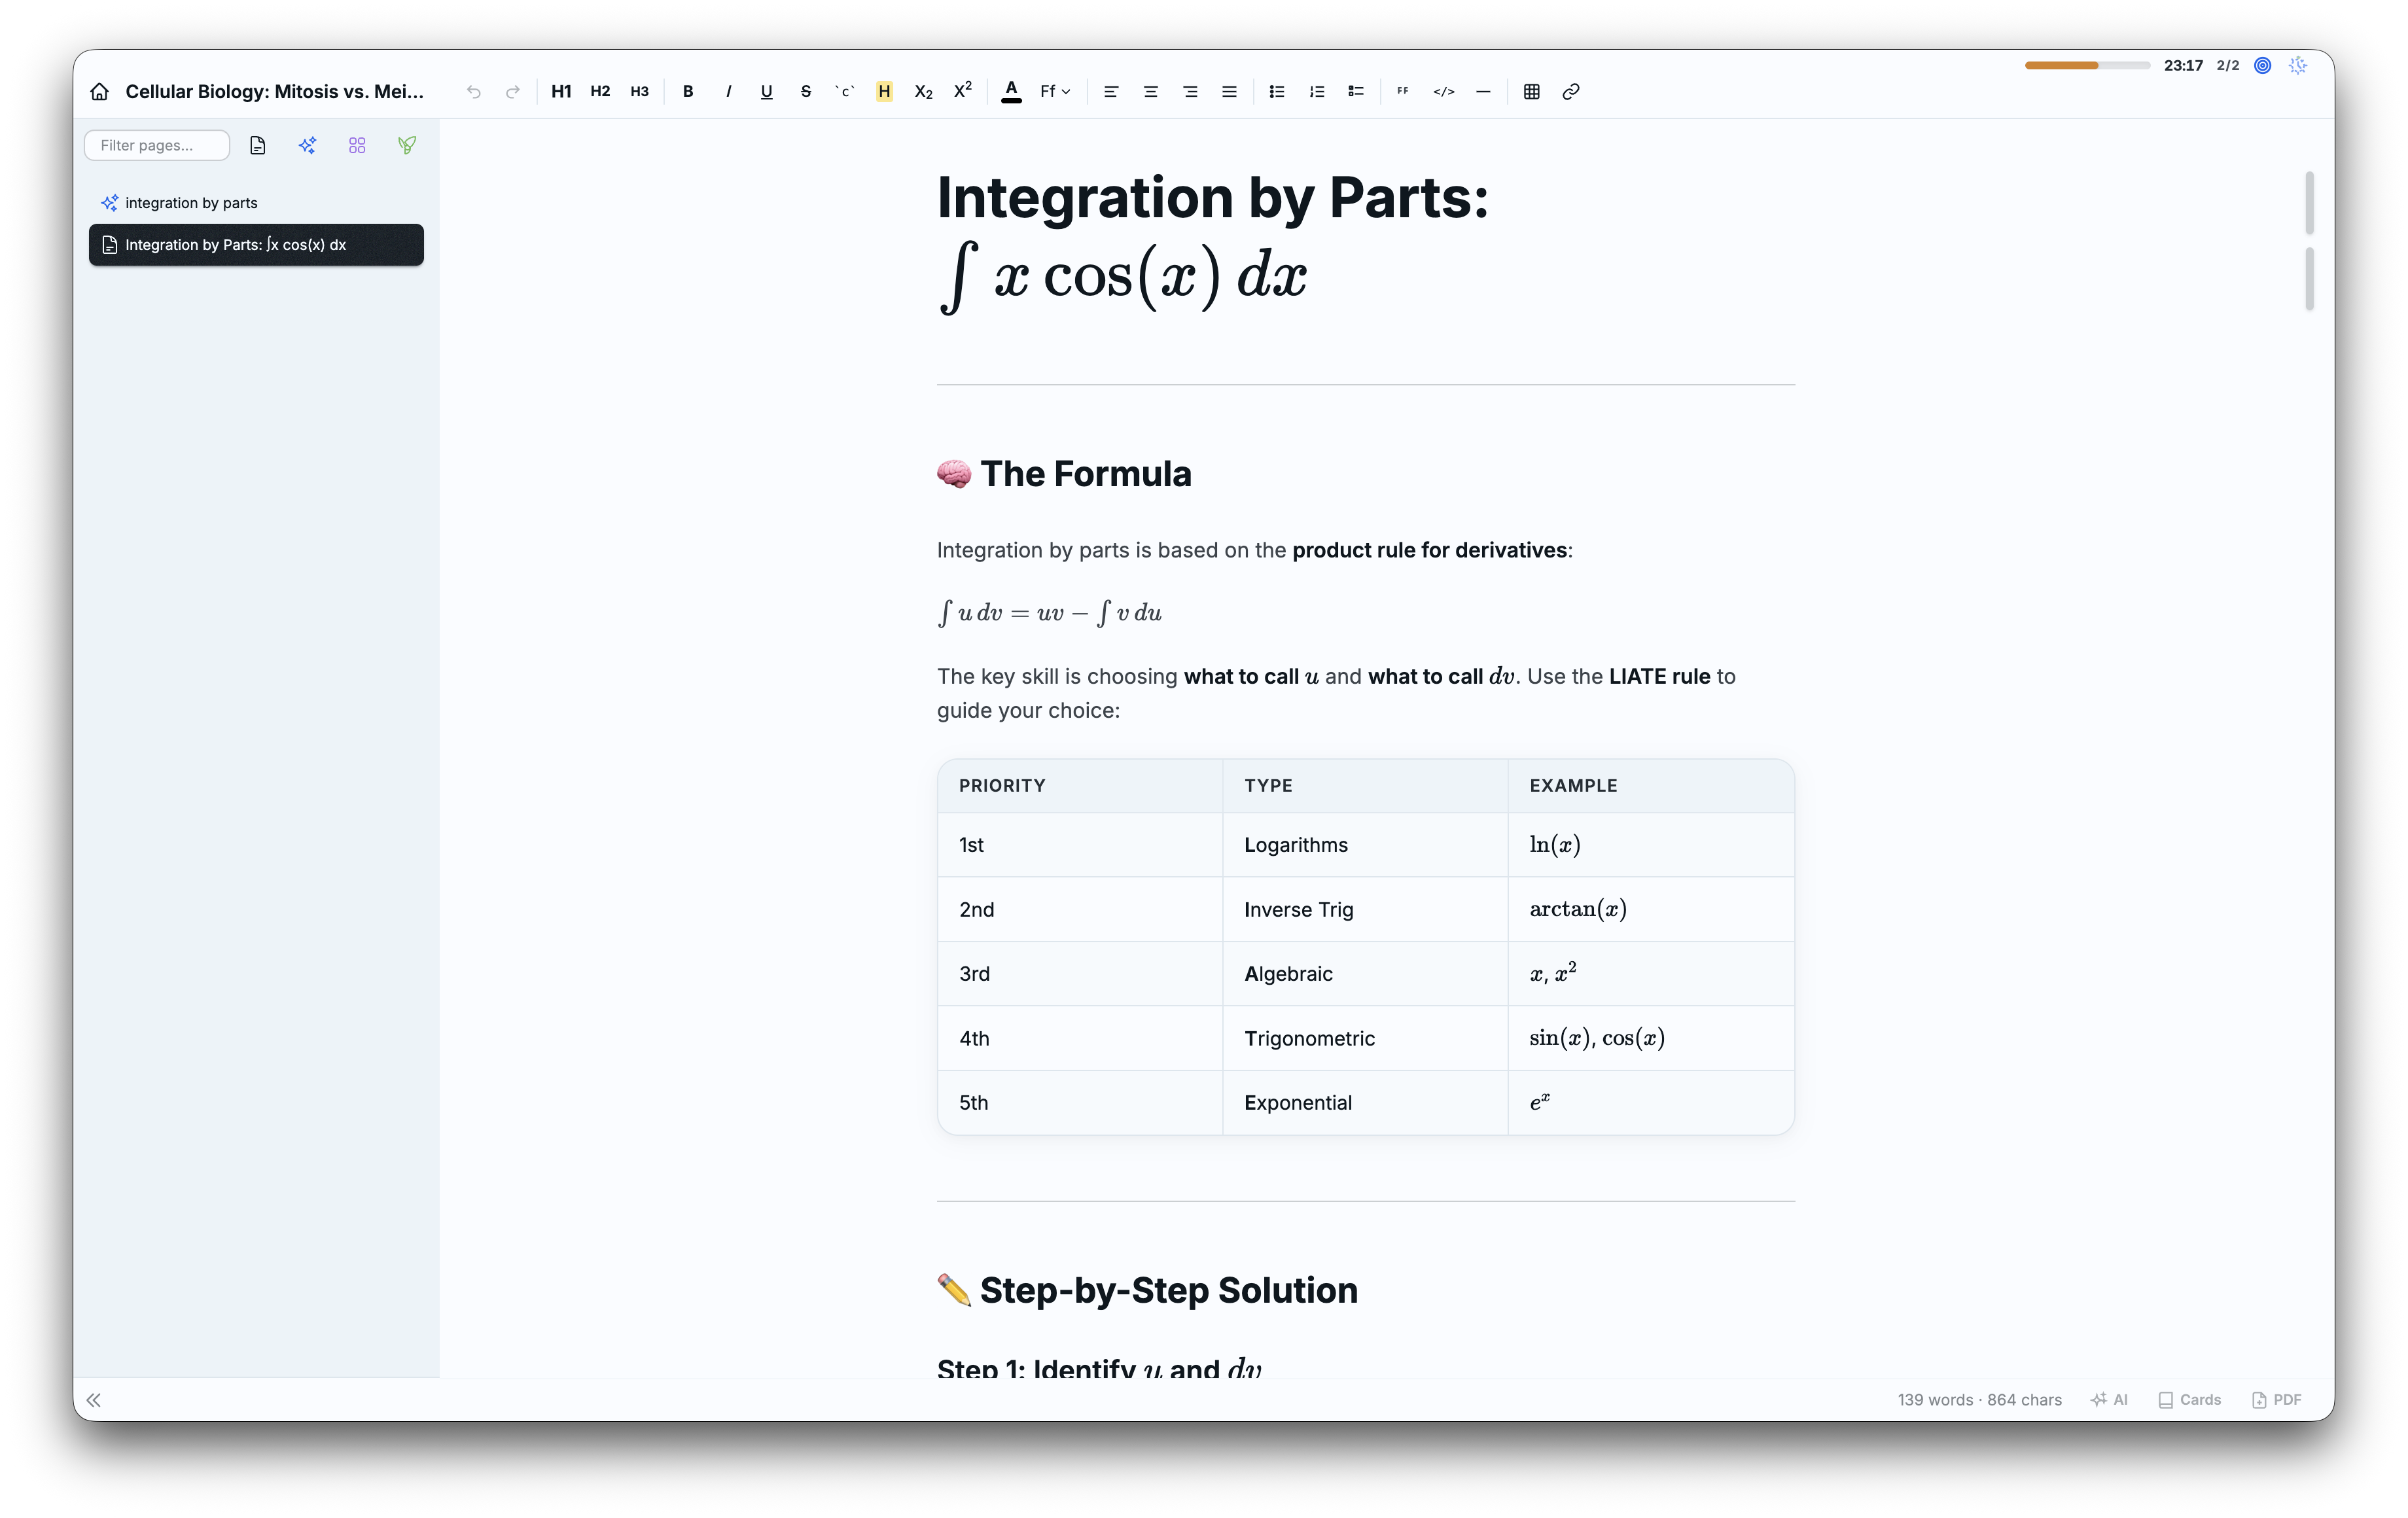Open the AI button in status bar
This screenshot has height=1518, width=2408.
pos(2109,1400)
